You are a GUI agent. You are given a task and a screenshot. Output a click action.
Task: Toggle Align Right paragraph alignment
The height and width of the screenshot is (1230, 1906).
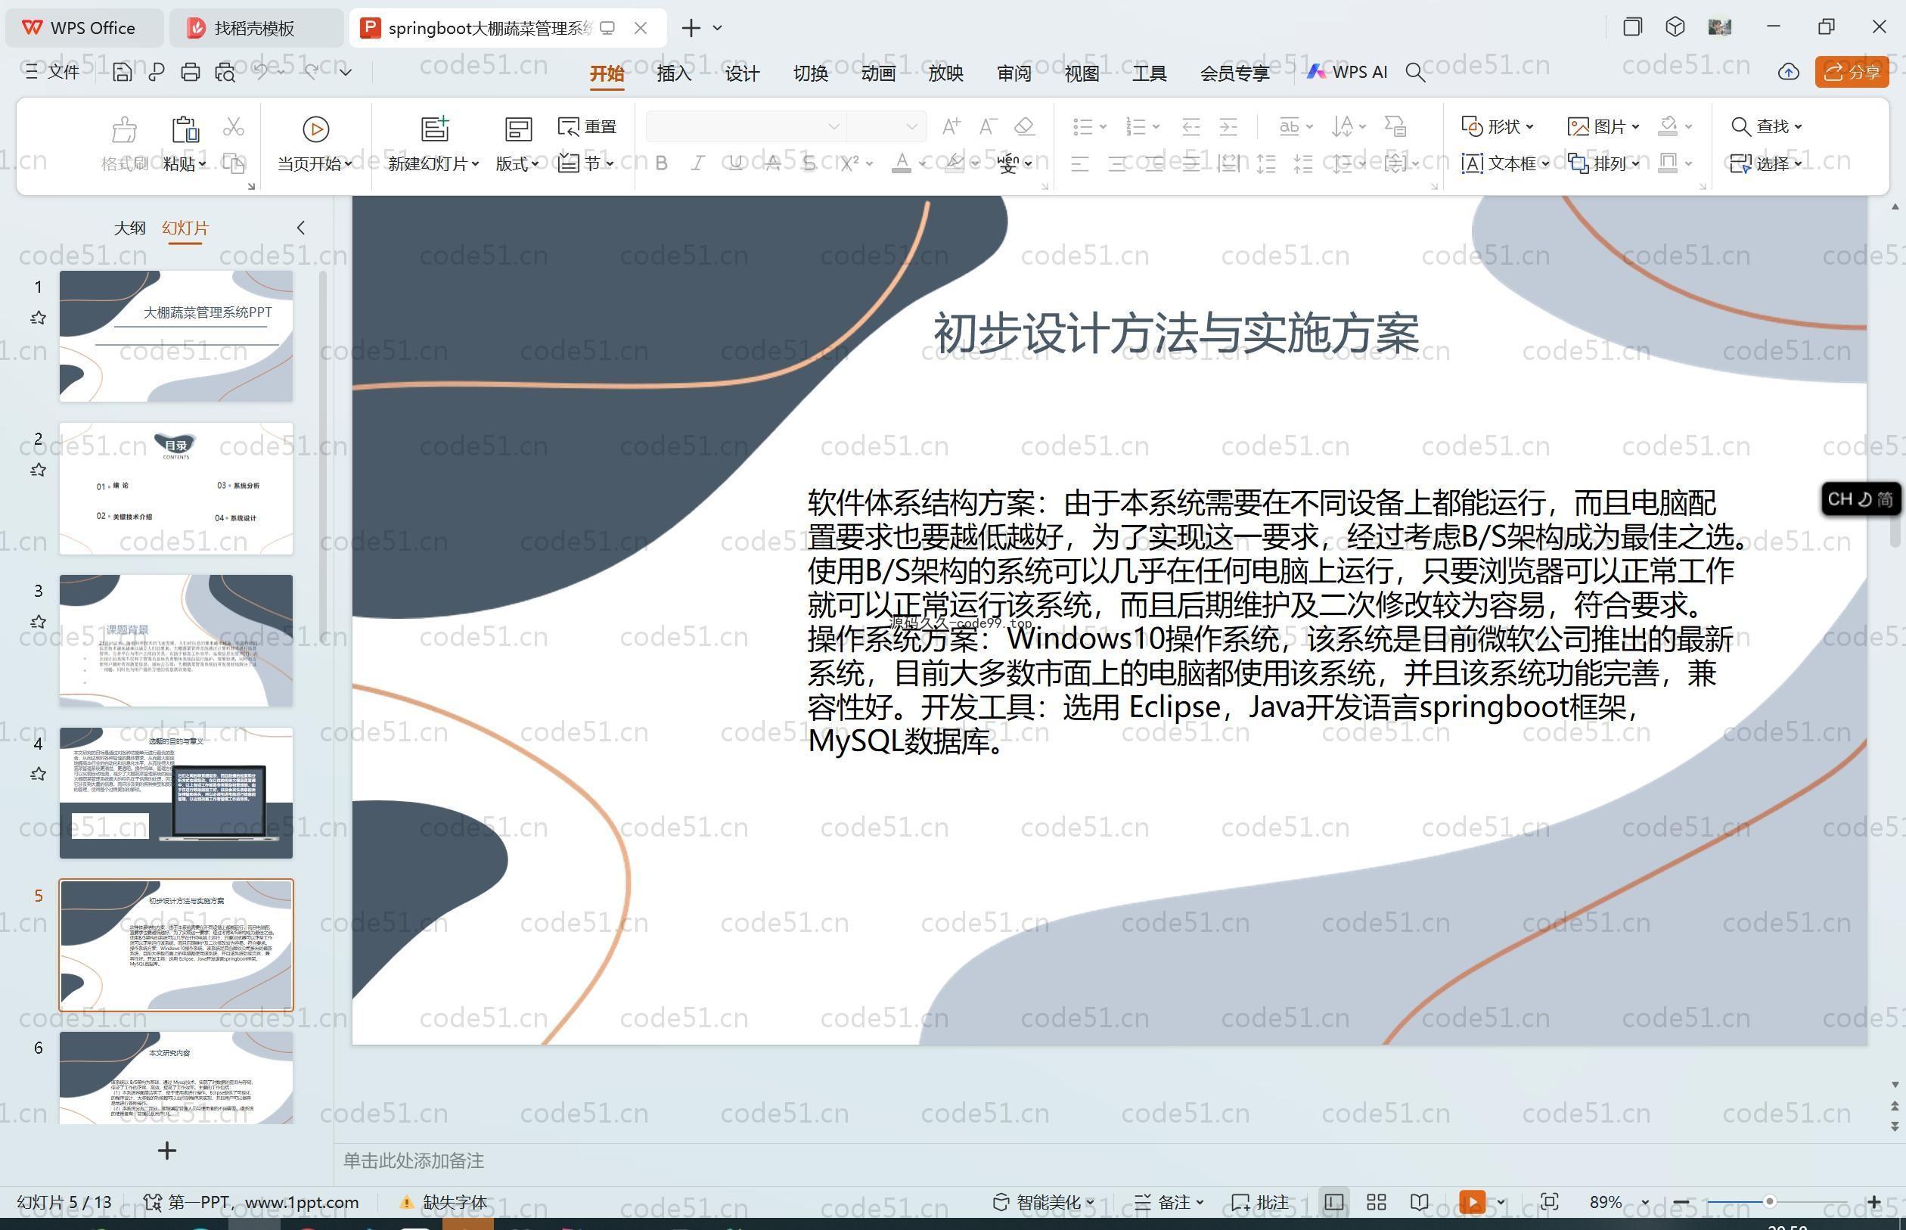pyautogui.click(x=1155, y=163)
